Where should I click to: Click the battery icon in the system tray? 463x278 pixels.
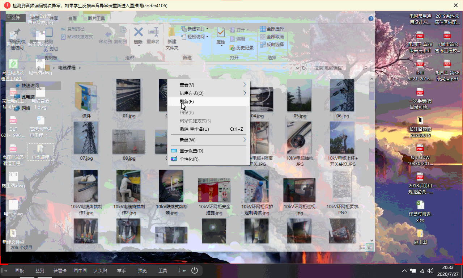(413, 270)
